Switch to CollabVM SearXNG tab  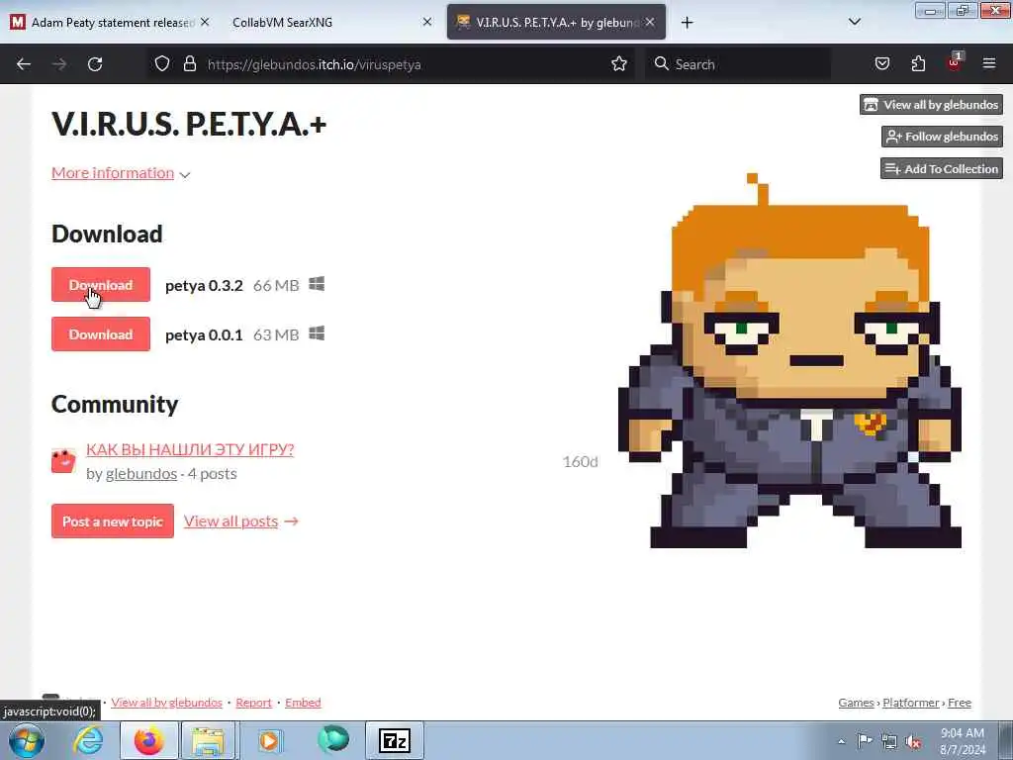tap(329, 23)
